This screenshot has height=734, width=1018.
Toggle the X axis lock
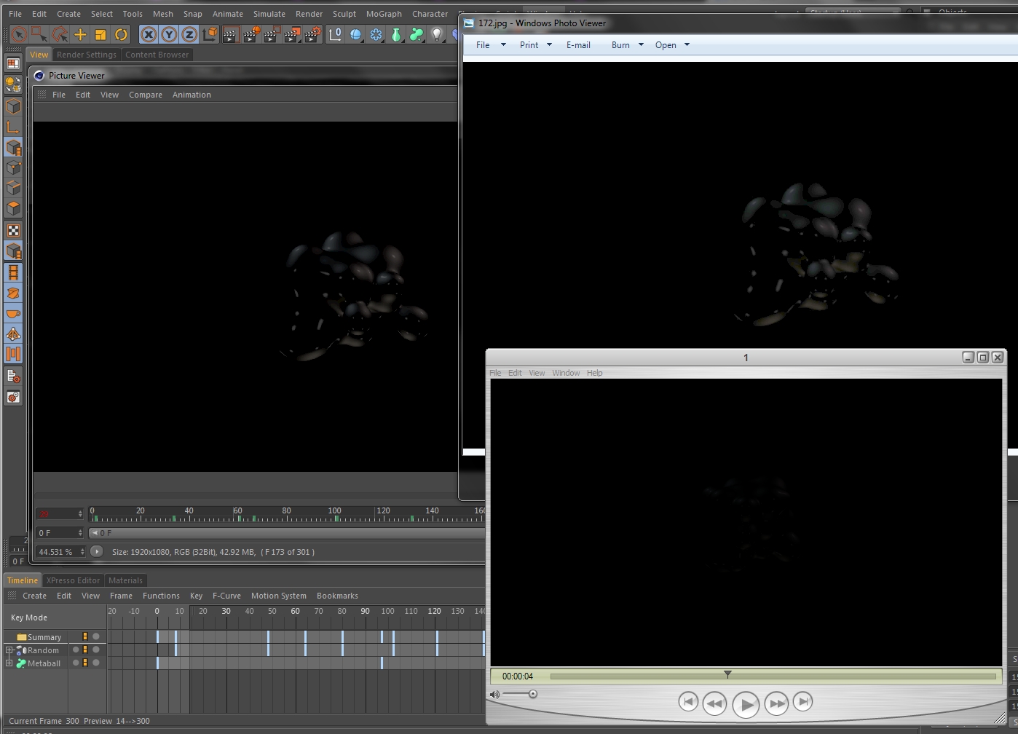point(149,34)
